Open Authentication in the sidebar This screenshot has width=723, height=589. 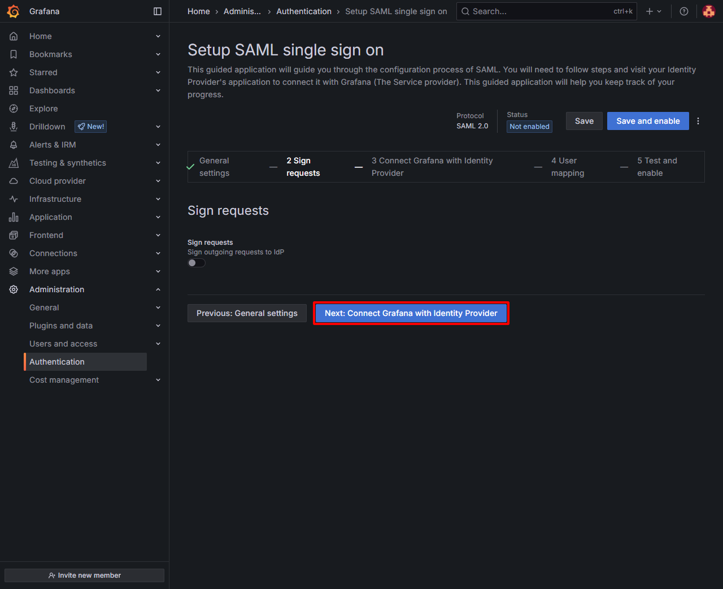(x=57, y=362)
